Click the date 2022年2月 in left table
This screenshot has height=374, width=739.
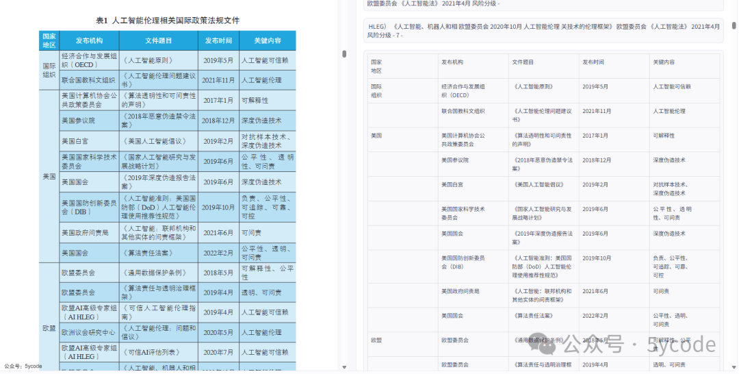(x=218, y=253)
